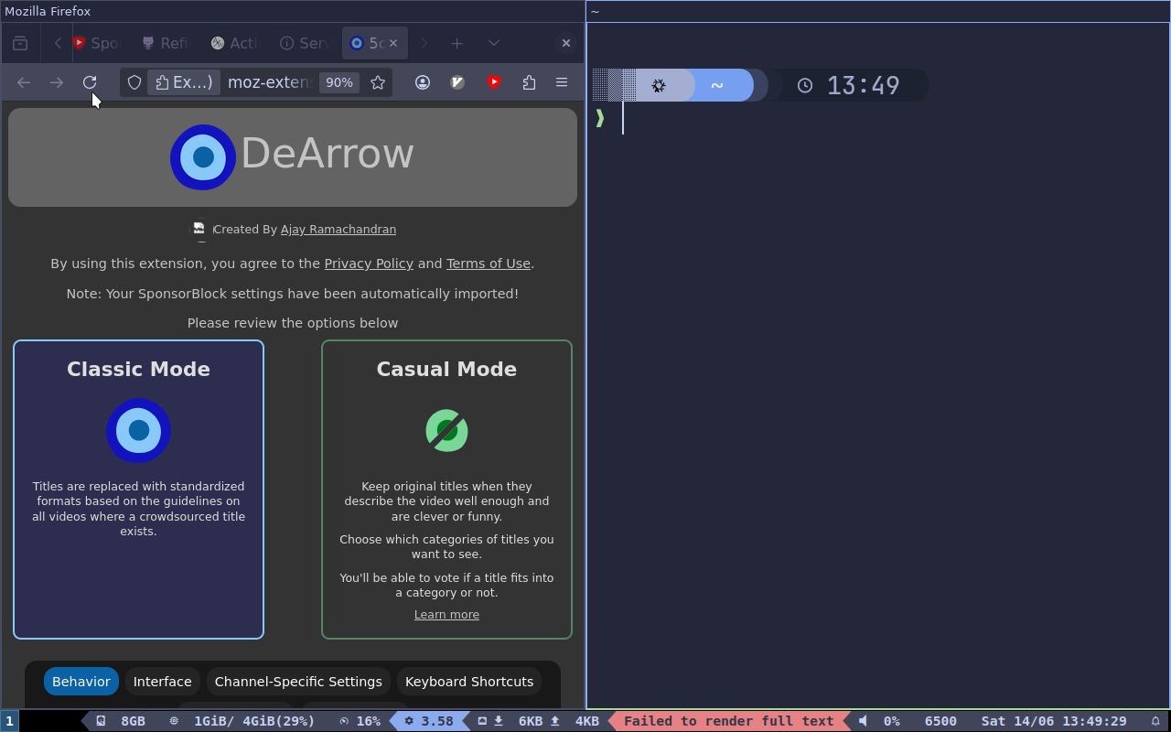Click the Classic Mode eye logo
Image resolution: width=1171 pixels, height=732 pixels.
click(x=138, y=430)
